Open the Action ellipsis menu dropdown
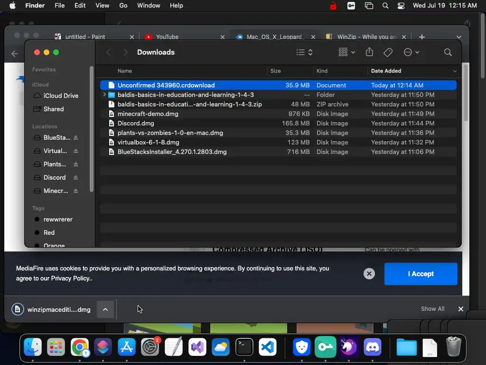 pos(411,52)
